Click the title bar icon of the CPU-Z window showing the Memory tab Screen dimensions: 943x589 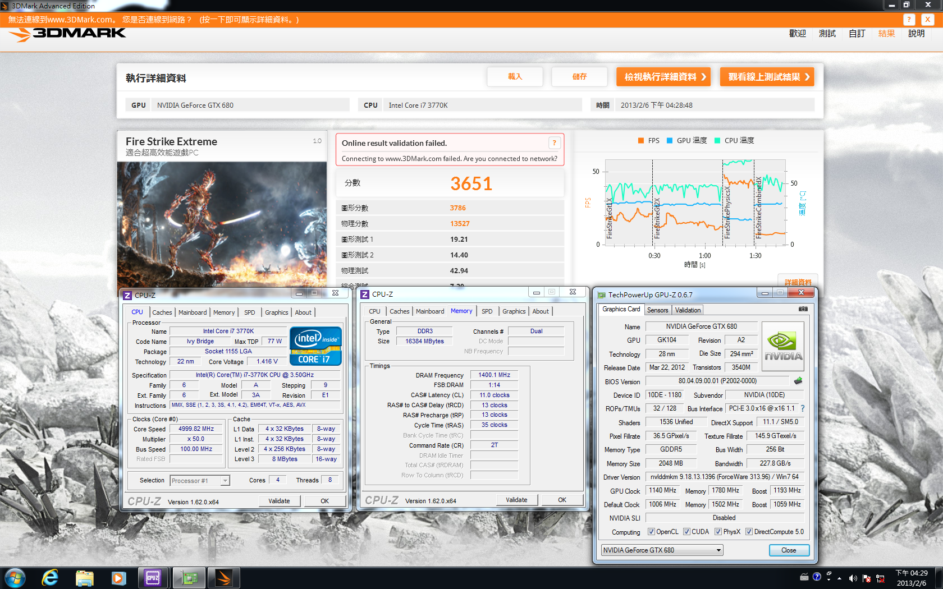pyautogui.click(x=365, y=294)
